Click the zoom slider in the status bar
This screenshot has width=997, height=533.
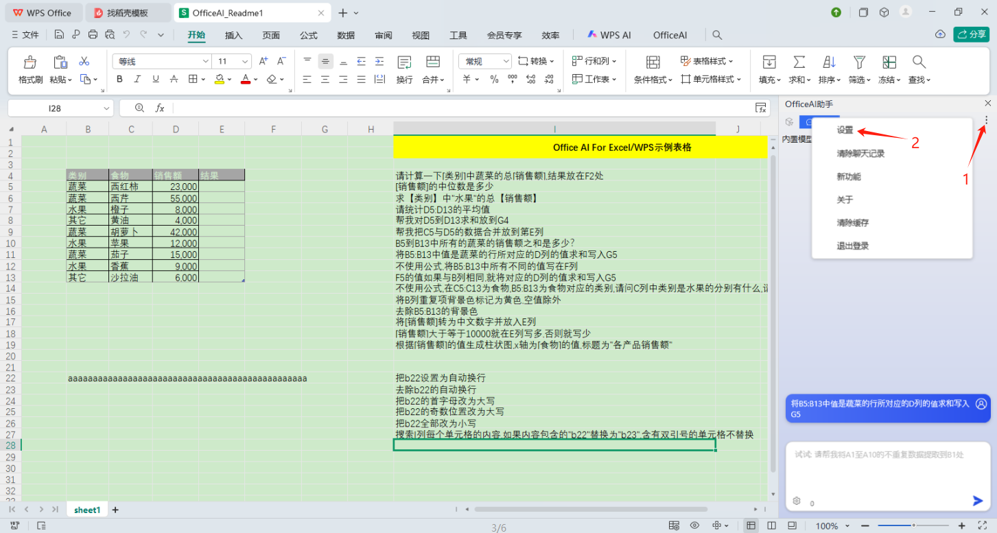[913, 526]
